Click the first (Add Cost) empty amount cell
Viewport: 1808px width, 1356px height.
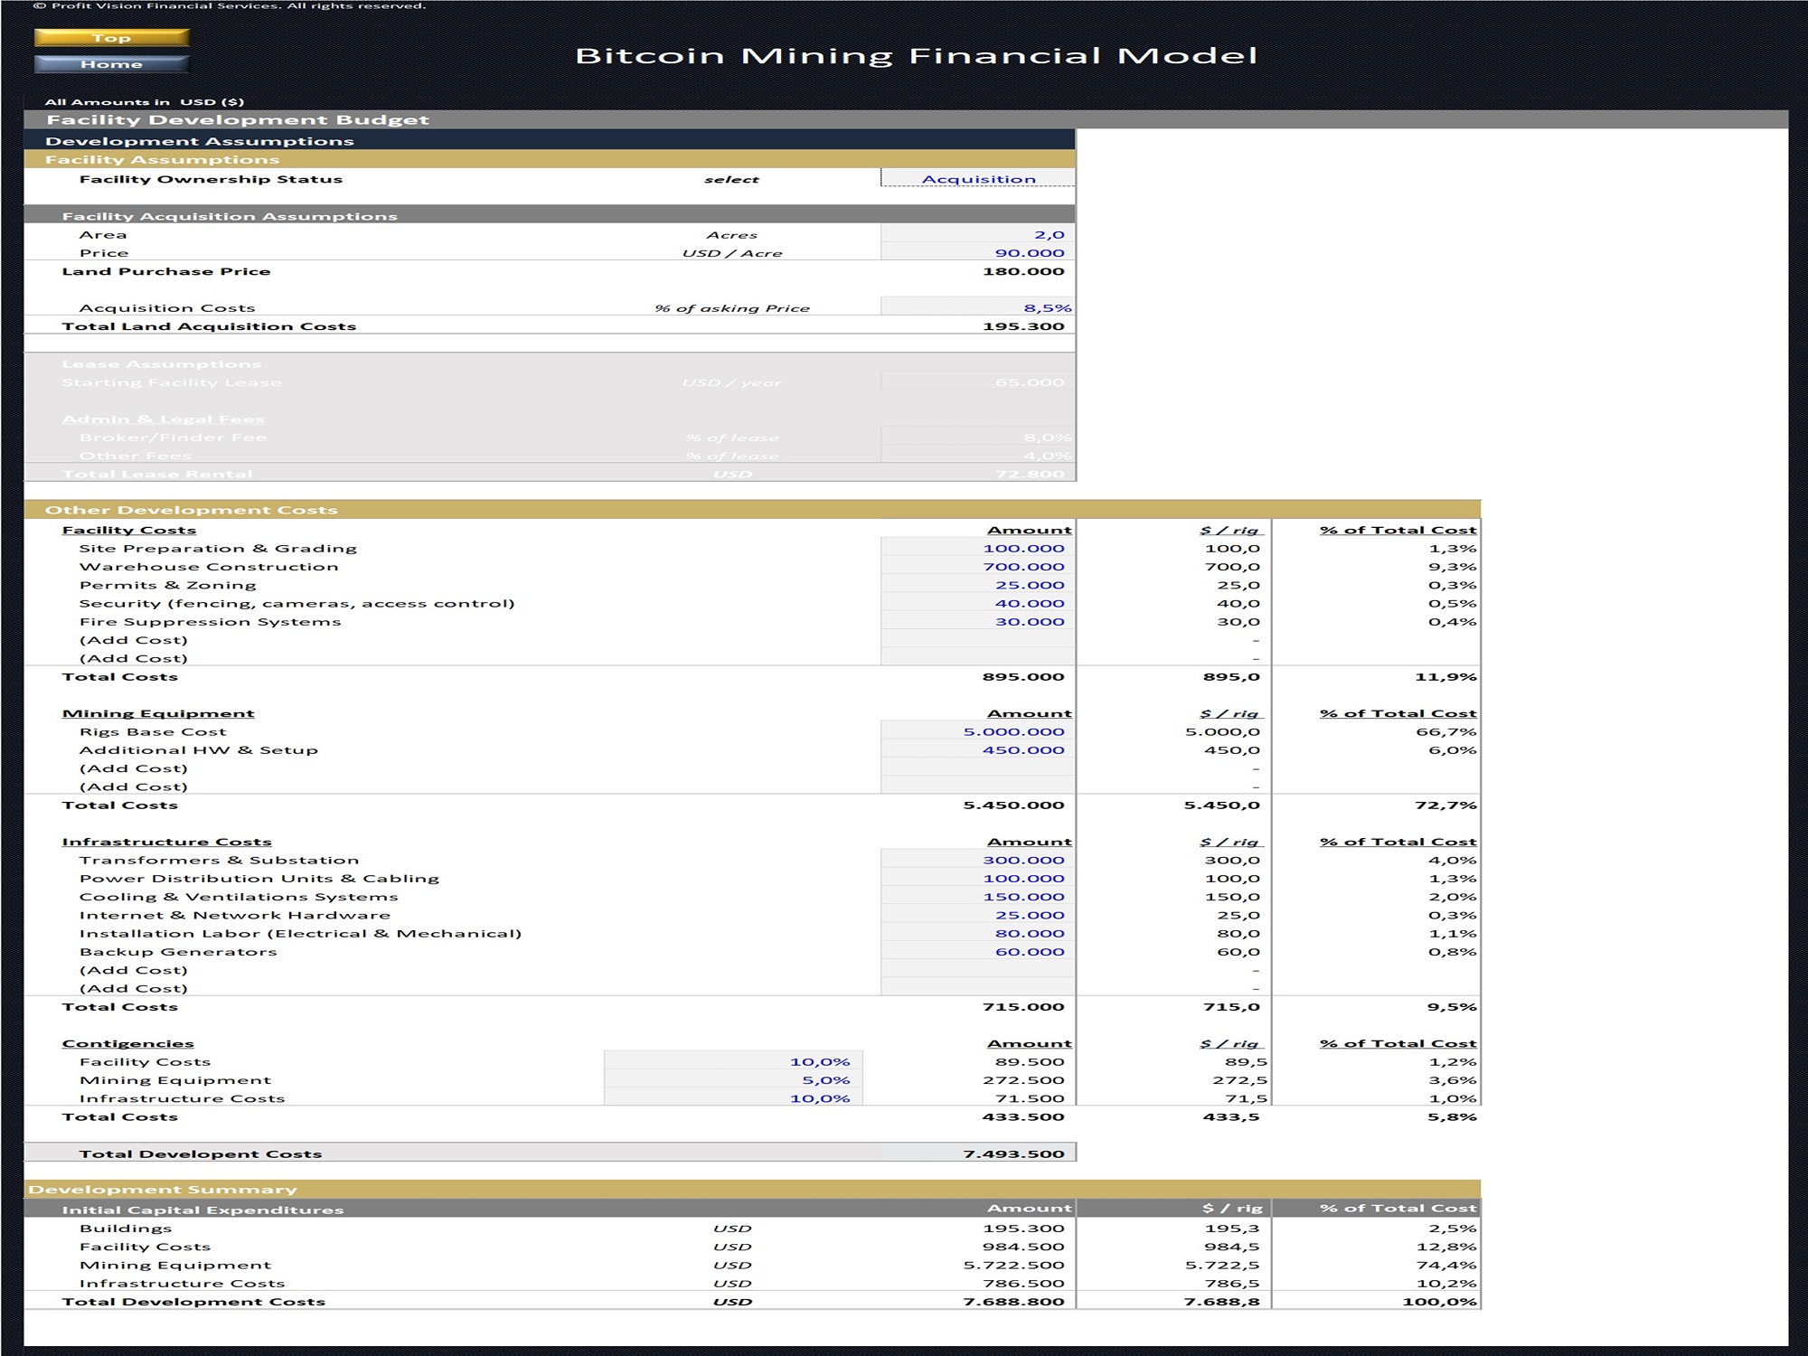(x=976, y=639)
